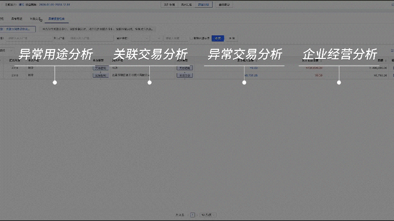This screenshot has width=394, height=221.
Task: Open the period dropdown above the table
Action: pyautogui.click(x=7, y=51)
